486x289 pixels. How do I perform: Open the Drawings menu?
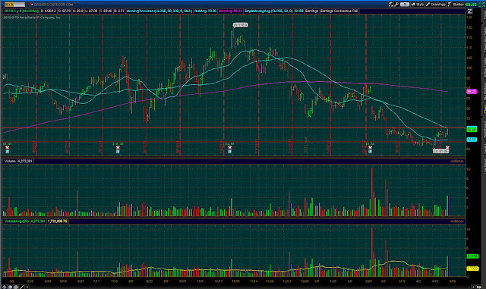pyautogui.click(x=436, y=5)
